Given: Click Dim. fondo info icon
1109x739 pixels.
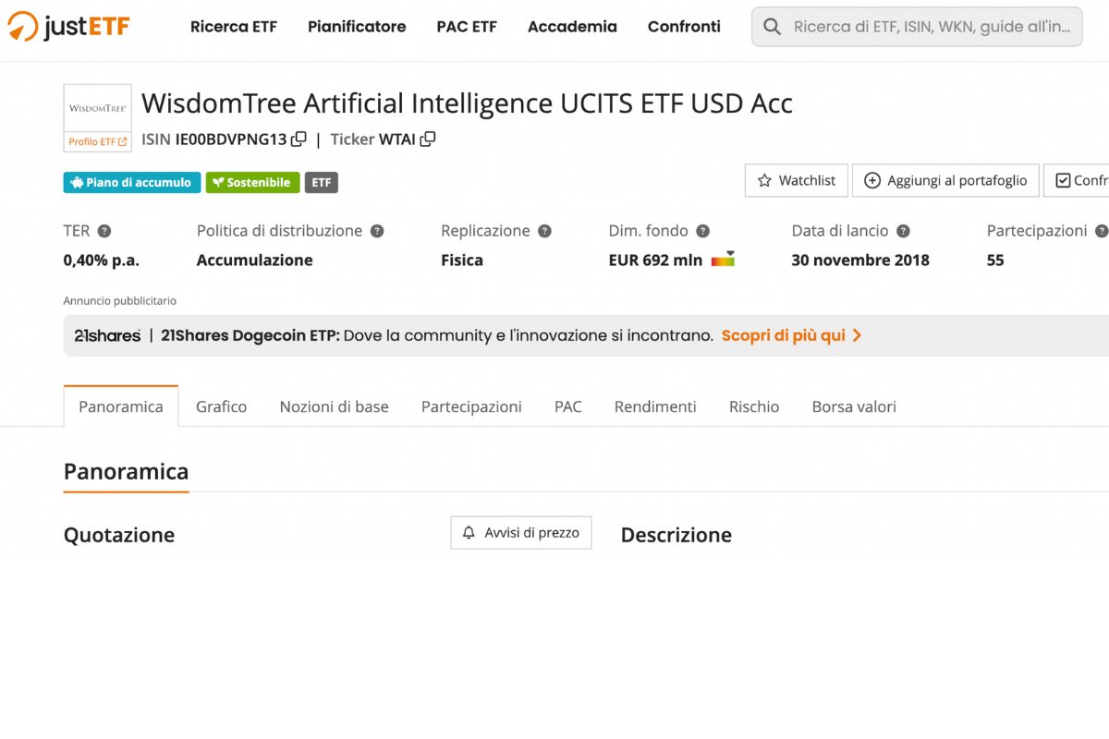Looking at the screenshot, I should point(702,231).
